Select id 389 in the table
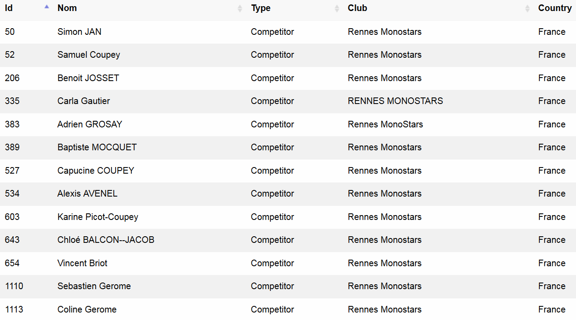576x320 pixels. pyautogui.click(x=12, y=147)
